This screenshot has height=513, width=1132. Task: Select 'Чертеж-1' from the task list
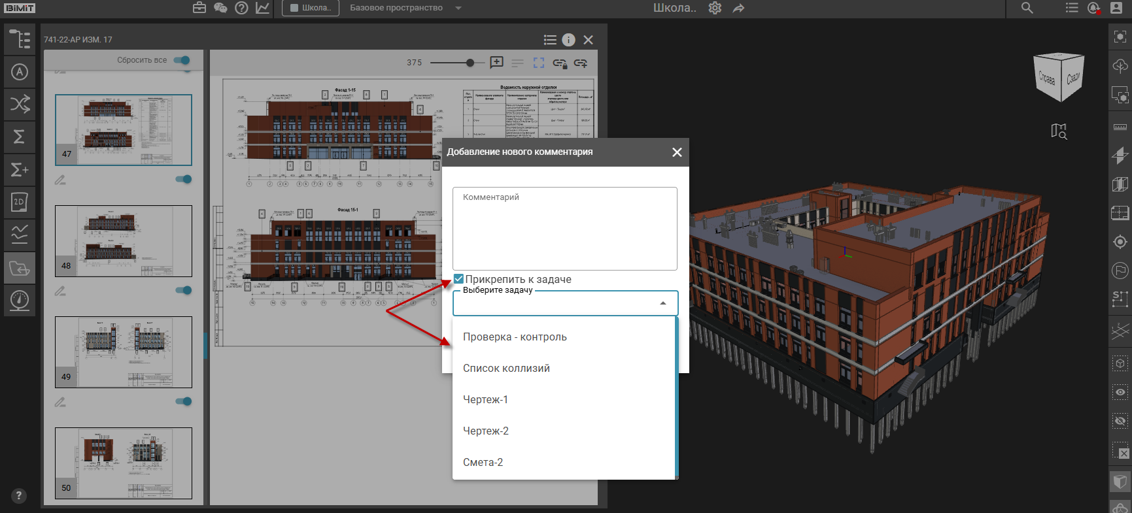[564, 400]
